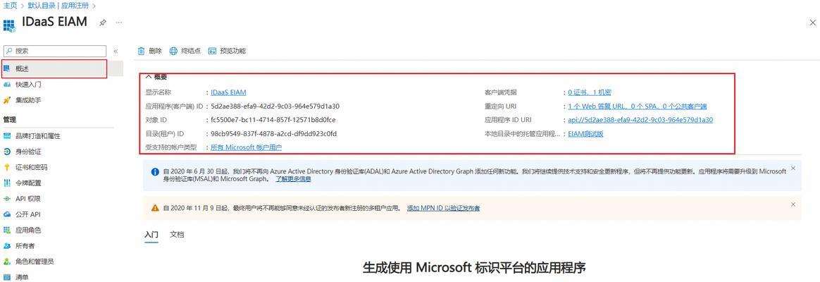
Task: Open 快速入门 cloud icon in sidebar
Action: [7, 84]
